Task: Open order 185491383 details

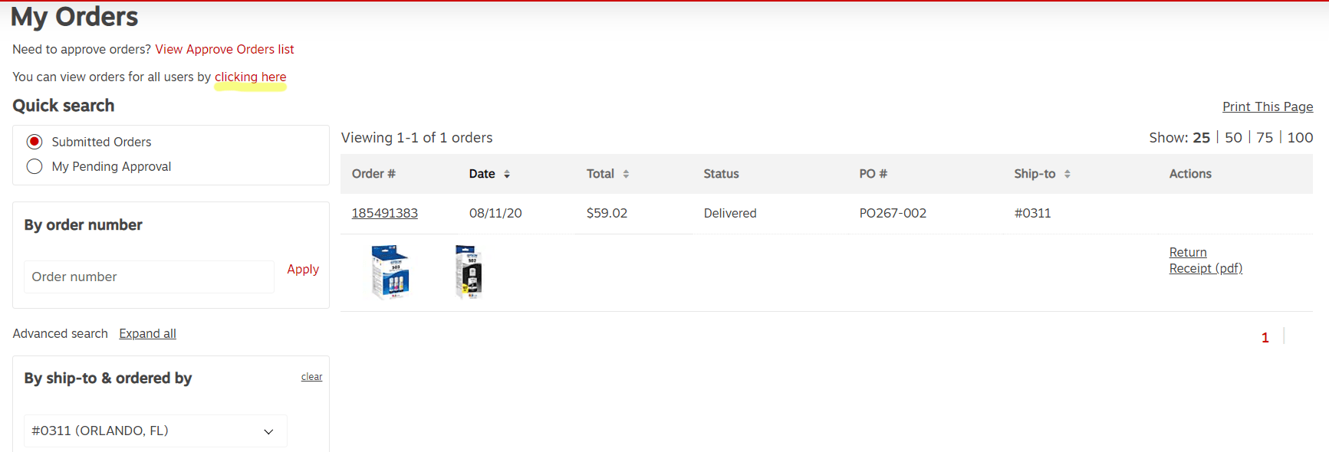Action: pyautogui.click(x=384, y=213)
